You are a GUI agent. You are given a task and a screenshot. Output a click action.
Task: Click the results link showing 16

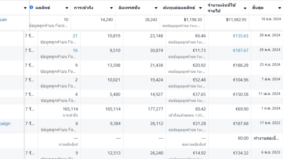(x=75, y=50)
